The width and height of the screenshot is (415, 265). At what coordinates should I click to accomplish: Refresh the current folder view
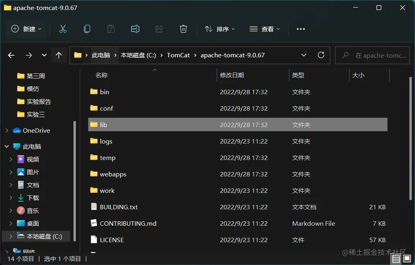click(x=321, y=55)
